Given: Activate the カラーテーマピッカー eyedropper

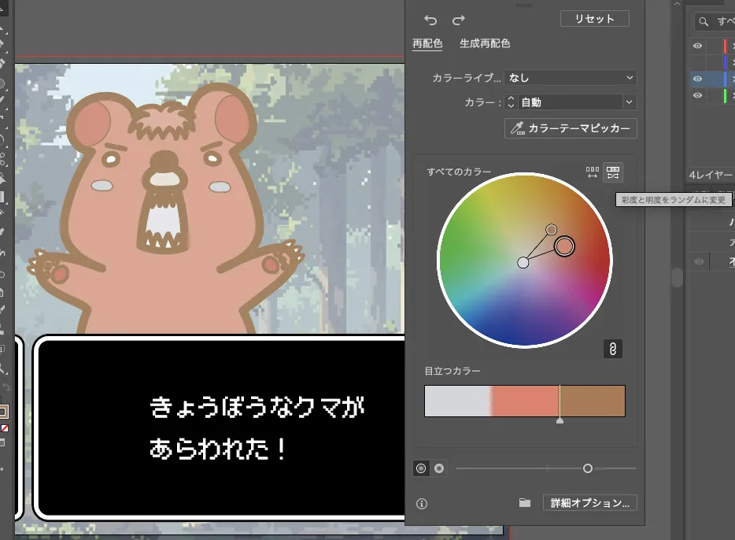Looking at the screenshot, I should (x=570, y=128).
